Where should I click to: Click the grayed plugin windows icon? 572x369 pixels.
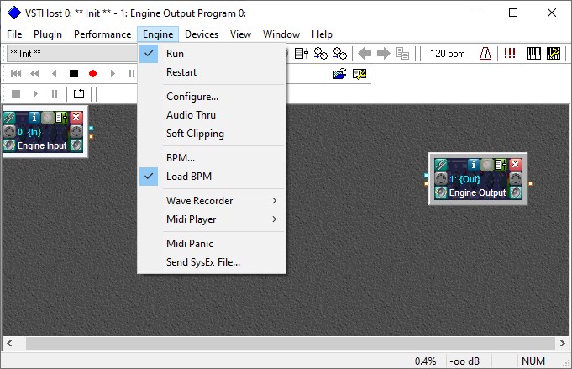[402, 54]
